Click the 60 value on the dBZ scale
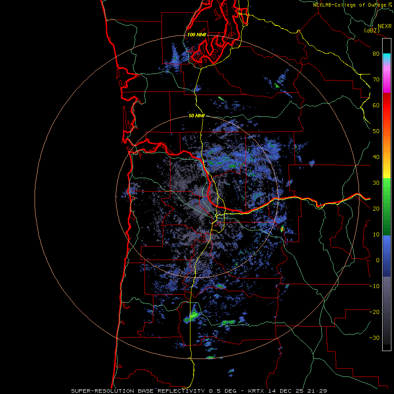Image resolution: width=394 pixels, height=394 pixels. click(376, 105)
